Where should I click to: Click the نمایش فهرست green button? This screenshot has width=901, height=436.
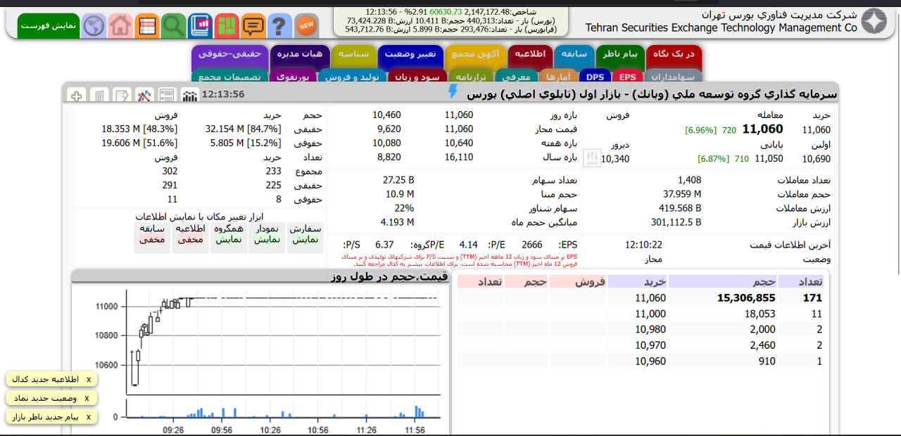(x=49, y=26)
